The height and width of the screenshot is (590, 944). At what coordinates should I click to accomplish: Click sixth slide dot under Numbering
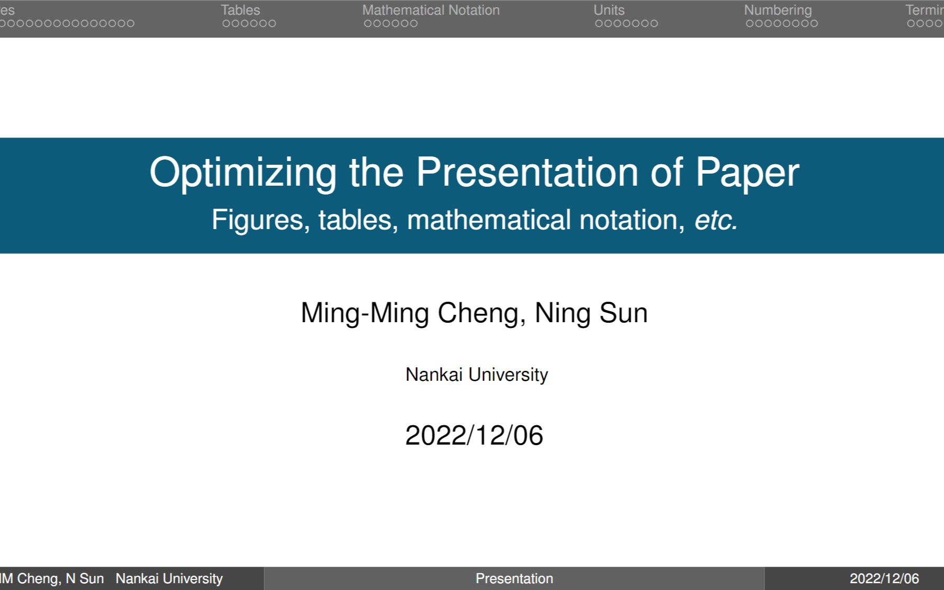click(795, 23)
